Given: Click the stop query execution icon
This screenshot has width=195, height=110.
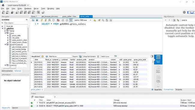Looking at the screenshot, I should click(x=53, y=20).
